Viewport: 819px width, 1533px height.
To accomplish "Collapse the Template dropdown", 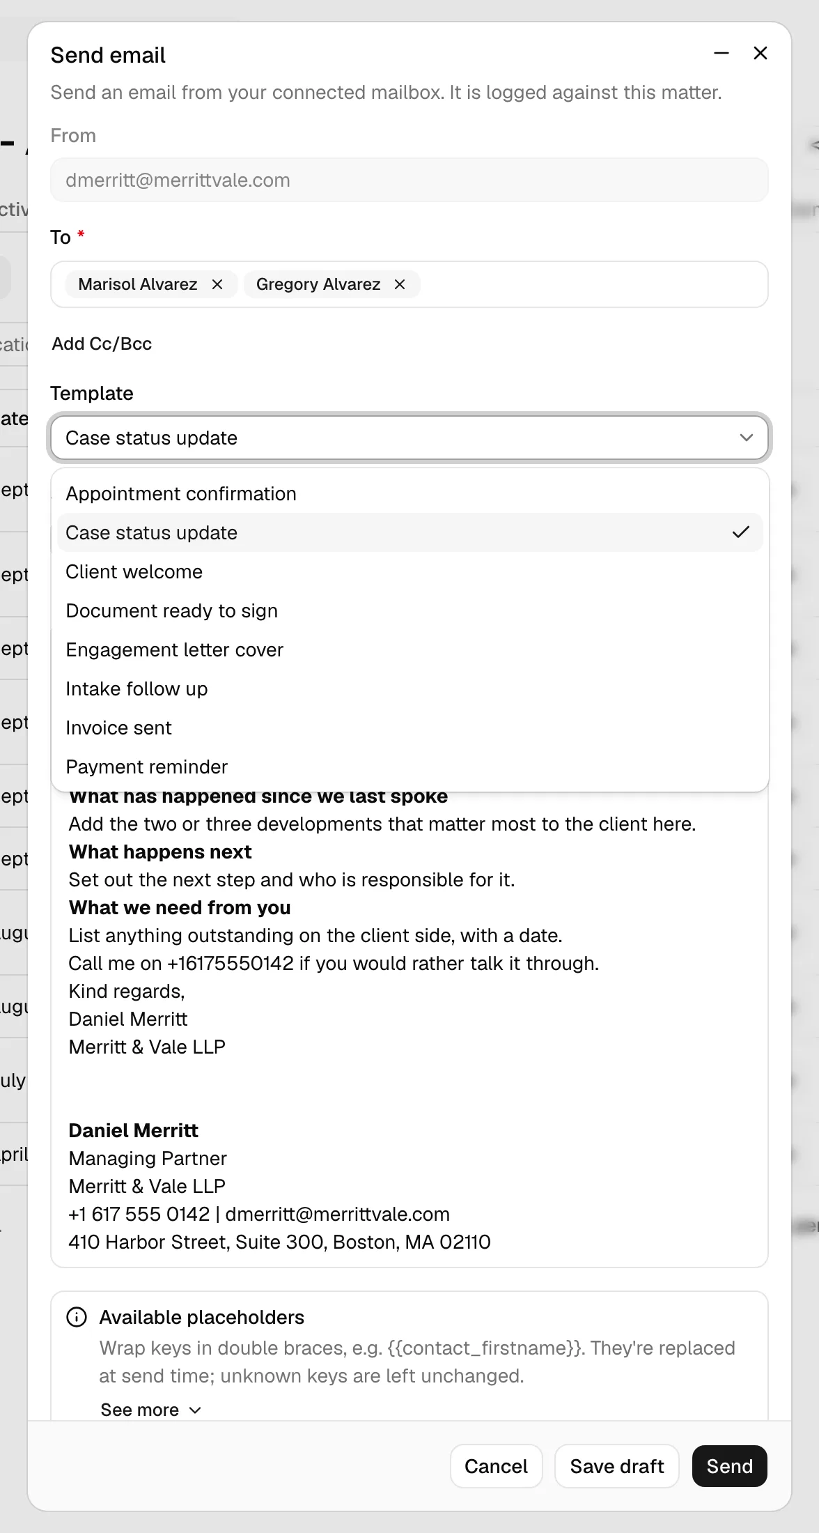I will coord(409,438).
